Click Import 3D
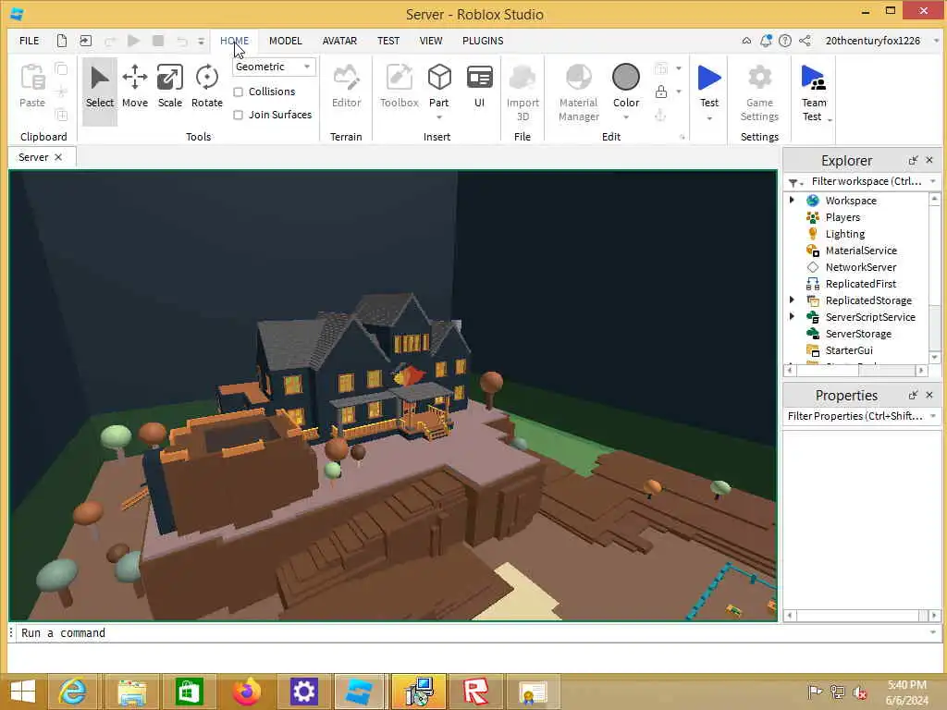This screenshot has height=710, width=947. [x=523, y=93]
